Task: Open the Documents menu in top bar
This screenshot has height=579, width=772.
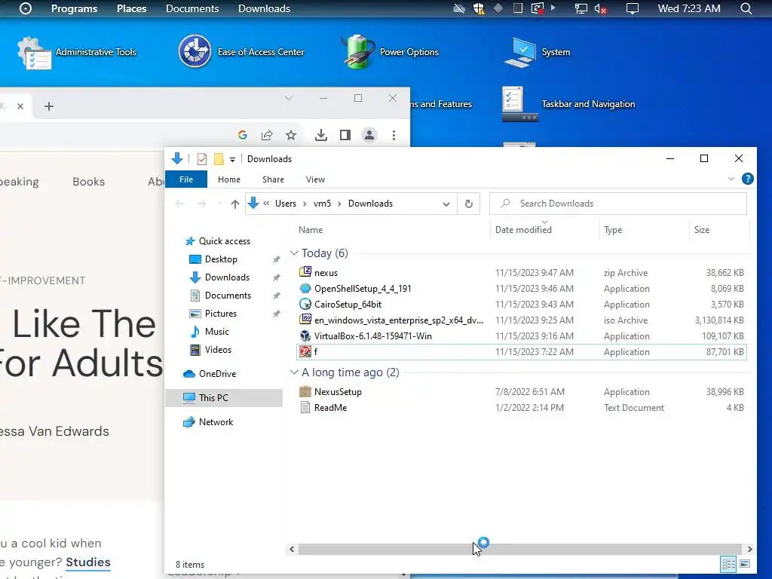Action: coord(192,8)
